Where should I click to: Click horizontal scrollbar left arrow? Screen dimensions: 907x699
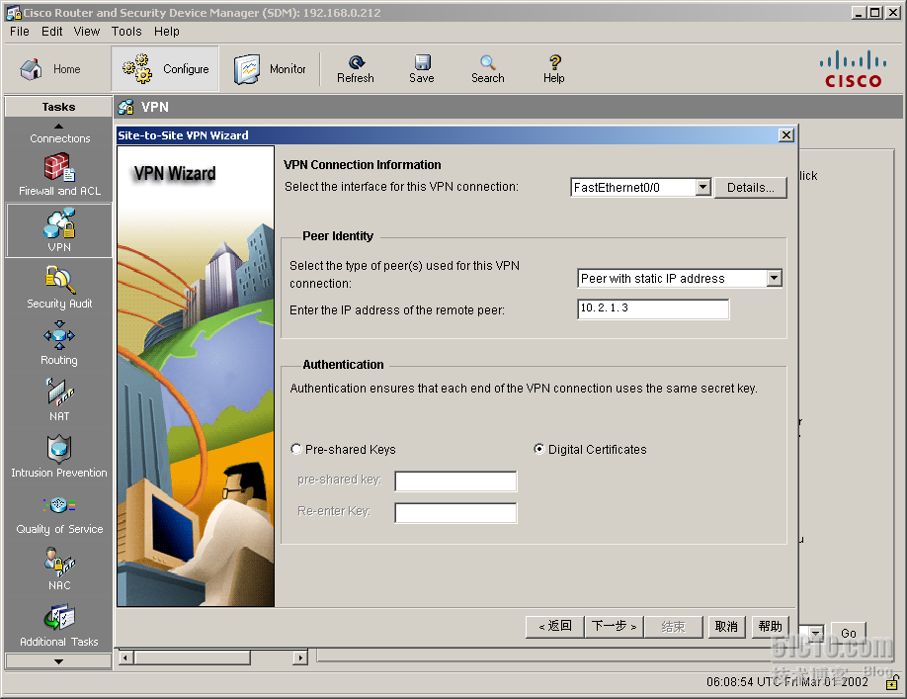[x=126, y=657]
